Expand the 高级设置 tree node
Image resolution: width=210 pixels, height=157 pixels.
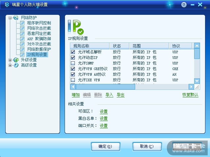[x=10, y=65]
